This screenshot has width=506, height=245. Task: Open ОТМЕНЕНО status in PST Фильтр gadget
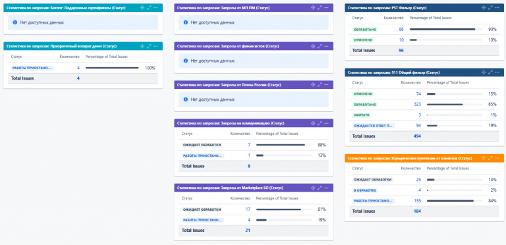pyautogui.click(x=363, y=40)
